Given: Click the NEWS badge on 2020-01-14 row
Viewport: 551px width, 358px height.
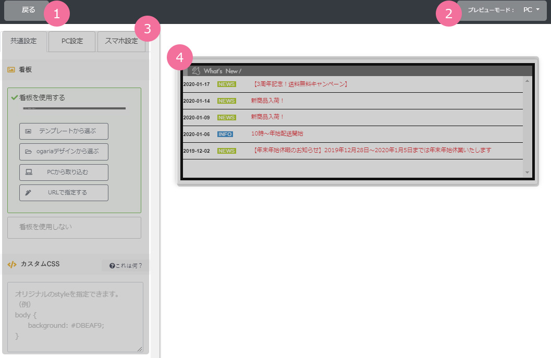Looking at the screenshot, I should [x=227, y=101].
